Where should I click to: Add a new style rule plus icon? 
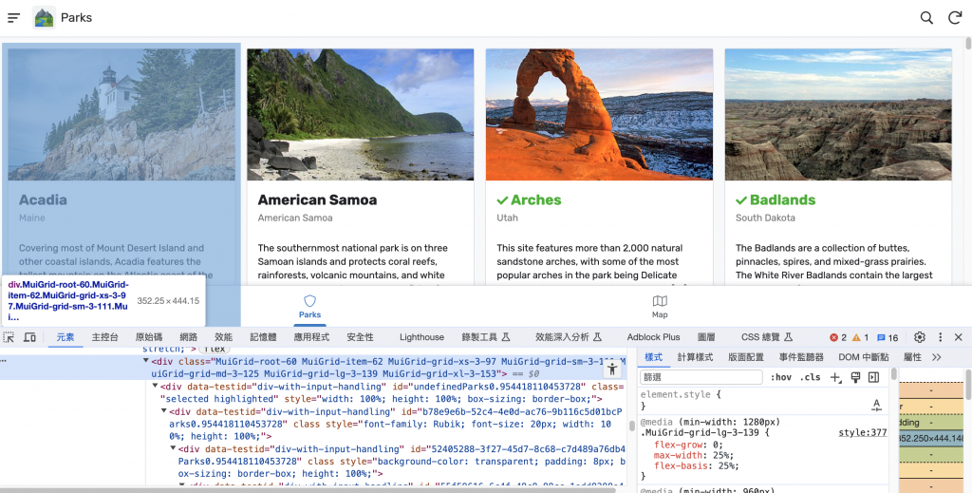click(835, 377)
